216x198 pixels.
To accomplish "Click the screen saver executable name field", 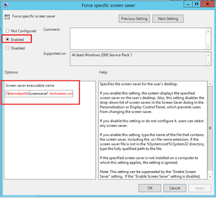I will 39,94.
